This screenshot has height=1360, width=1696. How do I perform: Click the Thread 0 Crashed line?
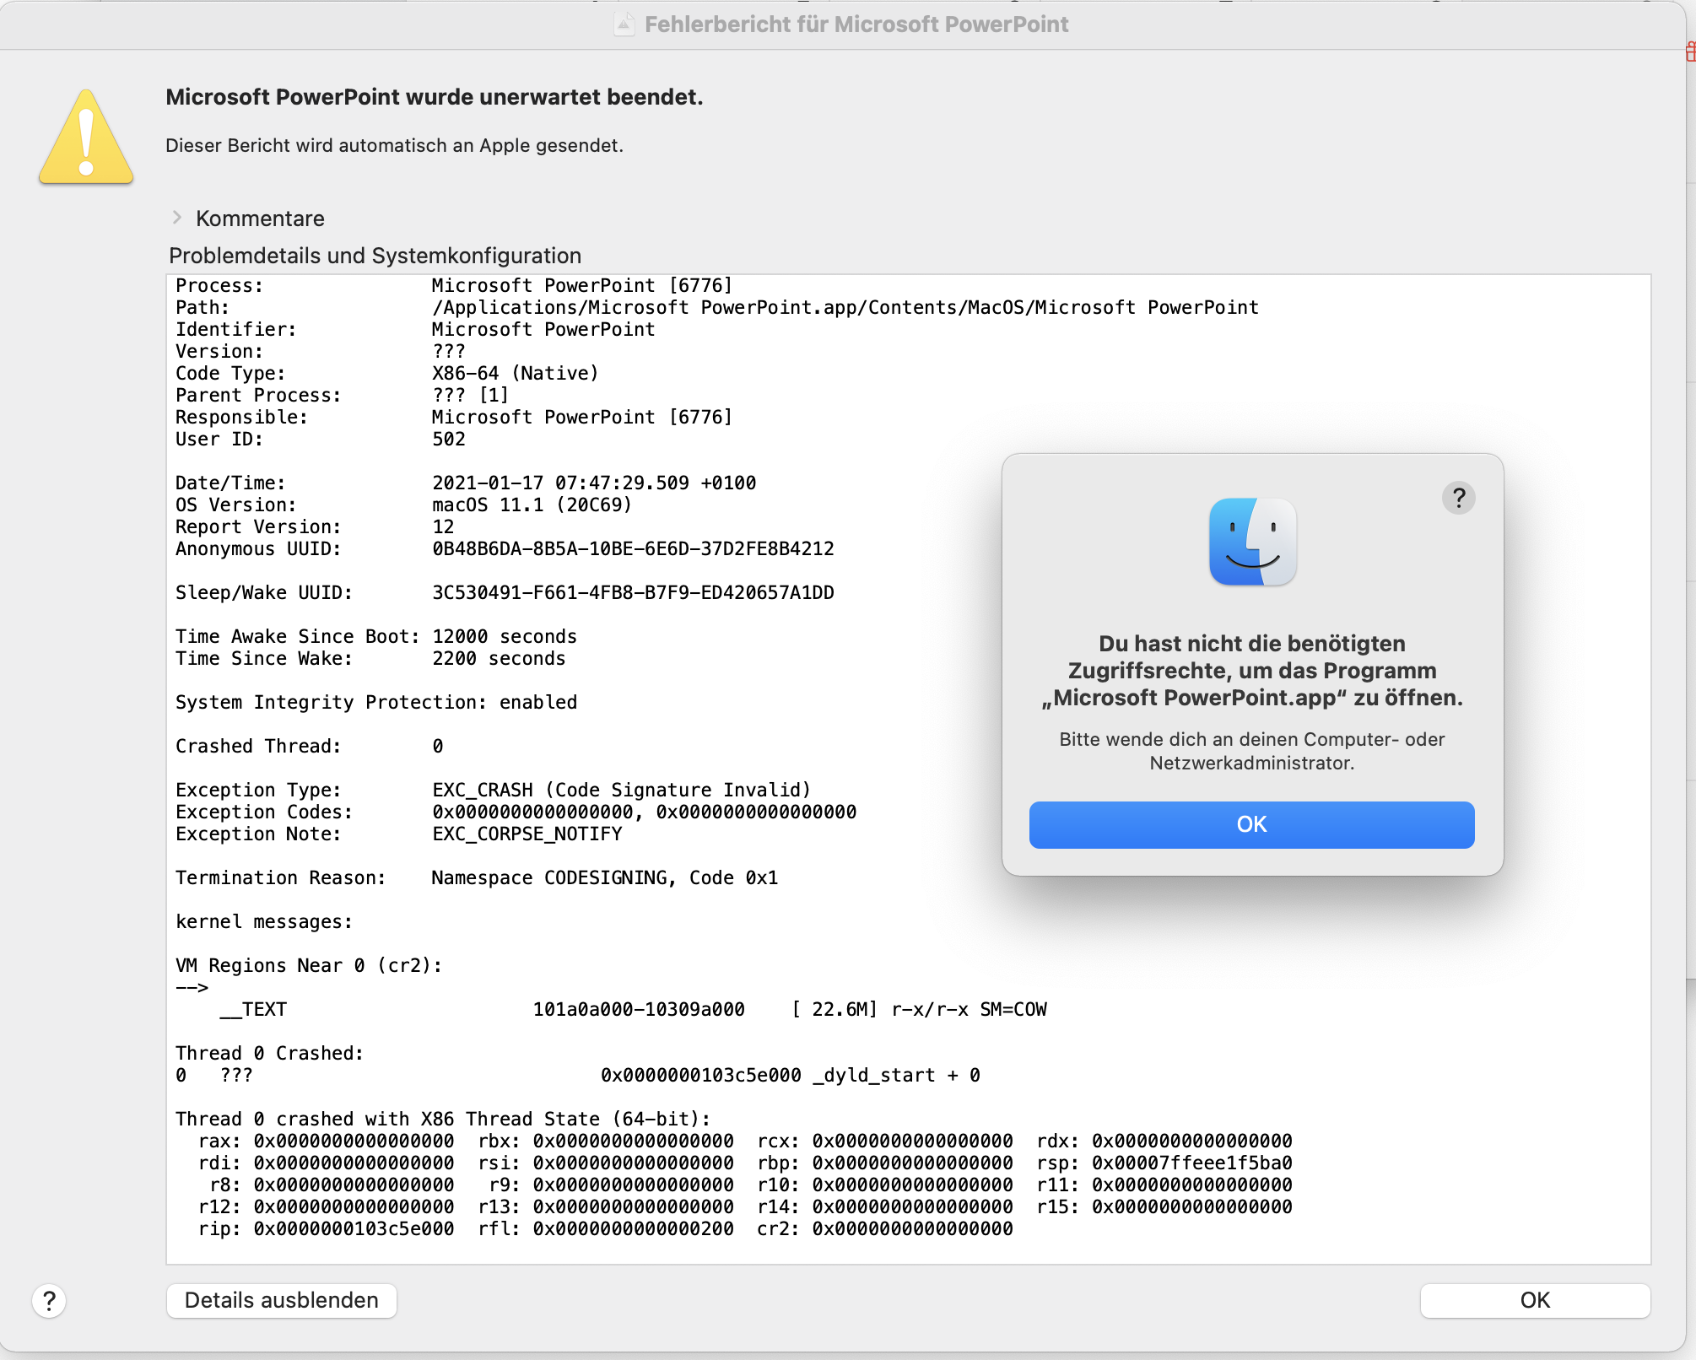[269, 1054]
